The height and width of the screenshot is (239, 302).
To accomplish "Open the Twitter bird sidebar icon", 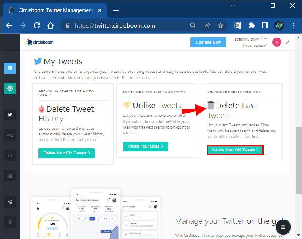I will click(10, 115).
